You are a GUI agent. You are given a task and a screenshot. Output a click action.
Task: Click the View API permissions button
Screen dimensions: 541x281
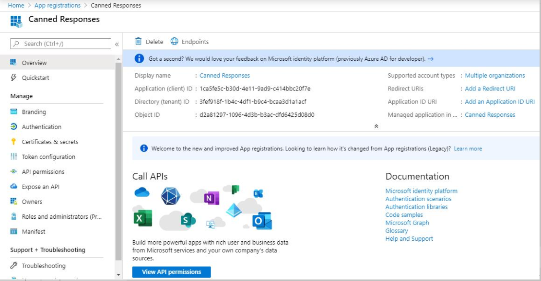point(172,272)
